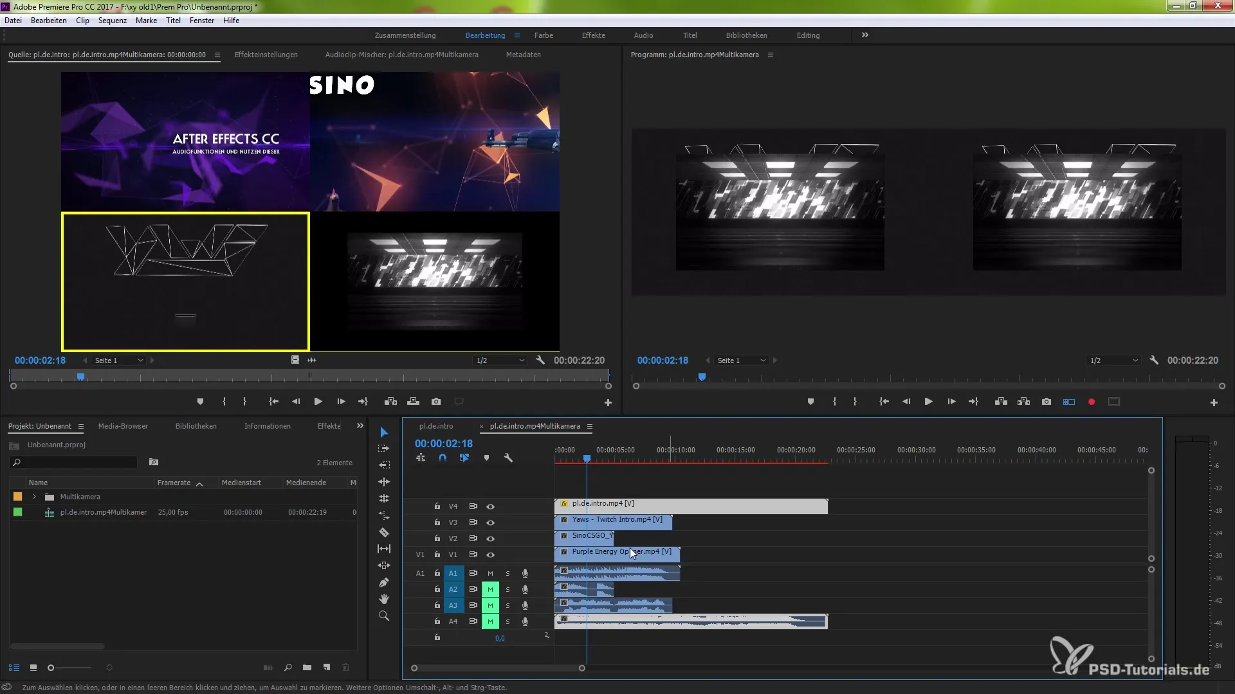Viewport: 1235px width, 694px height.
Task: Add a marker in the timeline header
Action: pos(486,458)
